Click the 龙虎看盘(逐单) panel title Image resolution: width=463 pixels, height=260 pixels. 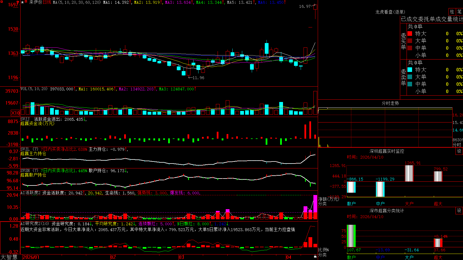click(x=390, y=12)
